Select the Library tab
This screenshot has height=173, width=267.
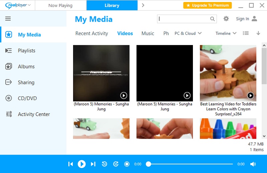pos(112,5)
